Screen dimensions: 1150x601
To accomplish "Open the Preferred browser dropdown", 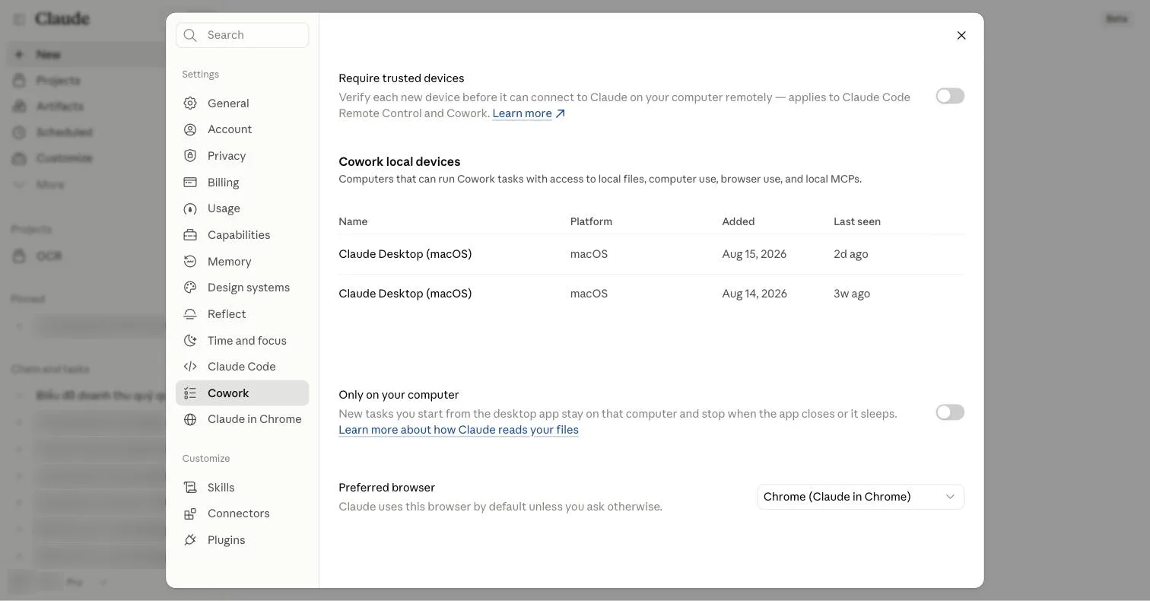I will 860,497.
